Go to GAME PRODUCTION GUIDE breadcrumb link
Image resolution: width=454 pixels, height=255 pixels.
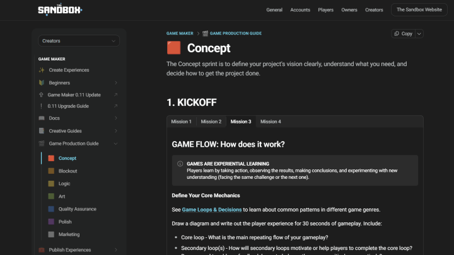pos(236,33)
